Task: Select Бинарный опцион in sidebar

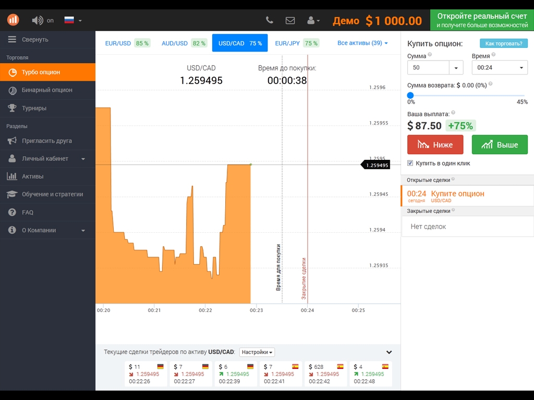Action: 47,90
